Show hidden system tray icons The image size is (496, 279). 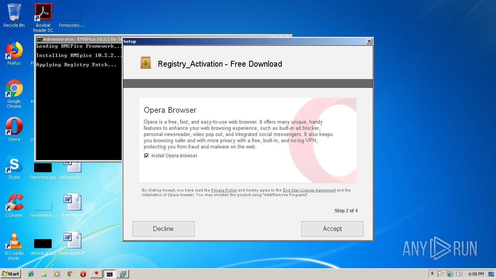pos(432,274)
